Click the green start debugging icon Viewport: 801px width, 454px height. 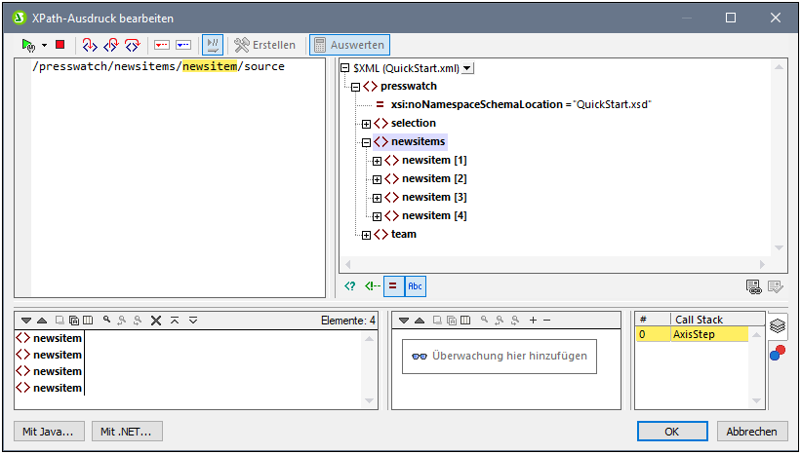coord(28,45)
